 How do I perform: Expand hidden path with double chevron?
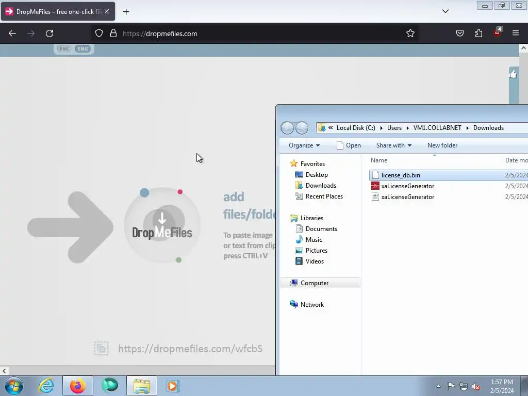pos(331,128)
